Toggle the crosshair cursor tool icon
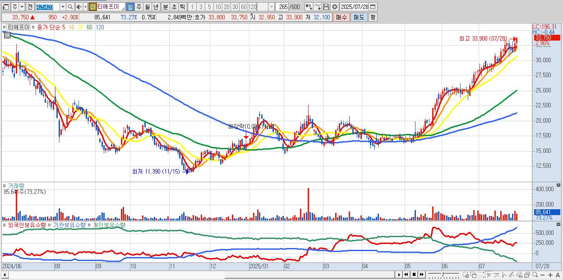 coord(489,275)
